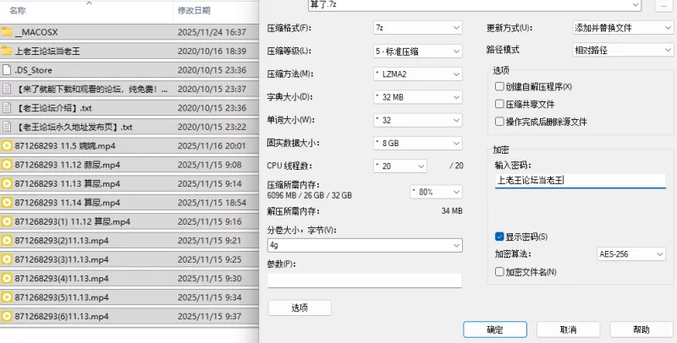
Task: Select the 871268293(6)11.13.mp4 video icon
Action: tap(7, 316)
